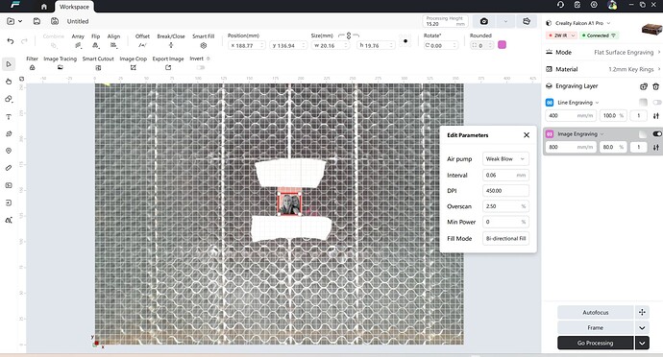Close the Edit Parameters panel
Screen dimensions: 663x357
point(527,135)
